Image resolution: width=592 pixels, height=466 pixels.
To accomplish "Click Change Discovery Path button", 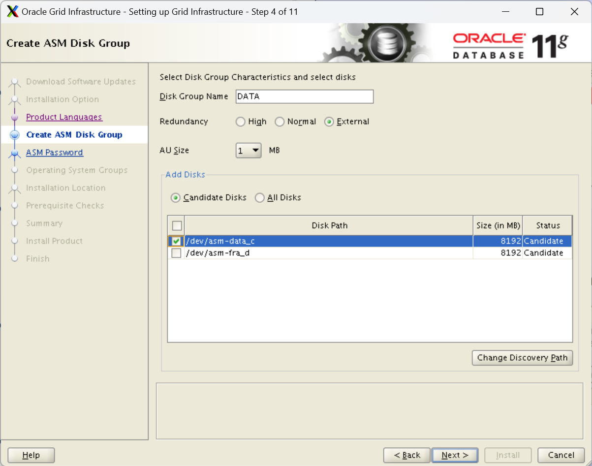I will point(522,358).
